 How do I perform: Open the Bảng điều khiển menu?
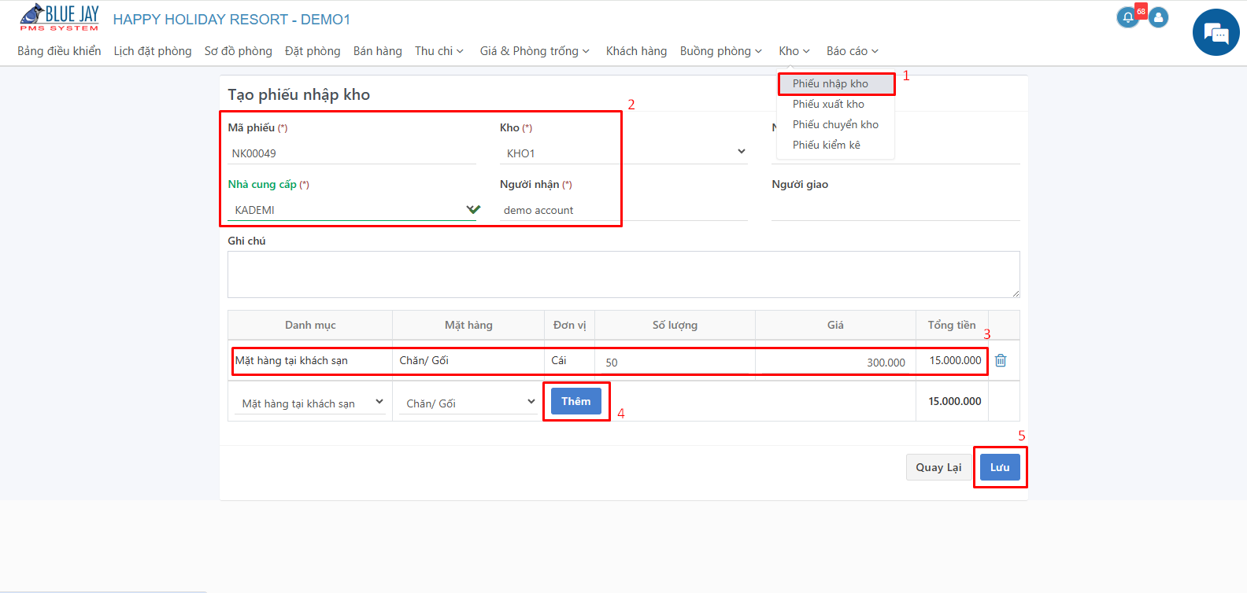[x=59, y=51]
